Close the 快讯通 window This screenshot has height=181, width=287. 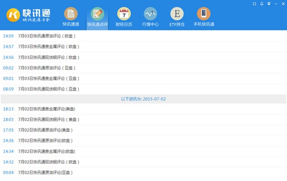pos(283,4)
